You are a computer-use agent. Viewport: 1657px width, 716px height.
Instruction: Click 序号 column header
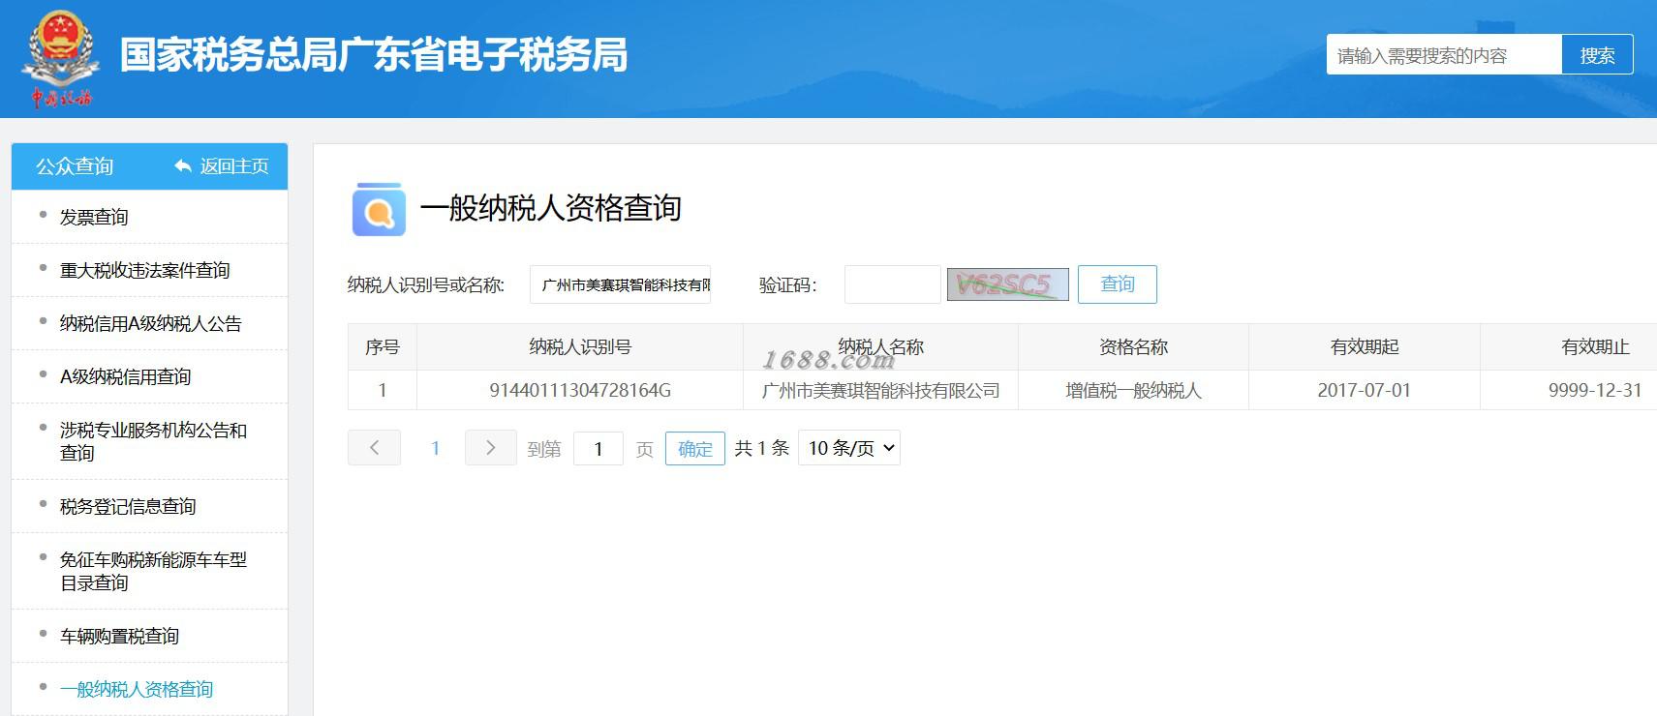tap(383, 346)
